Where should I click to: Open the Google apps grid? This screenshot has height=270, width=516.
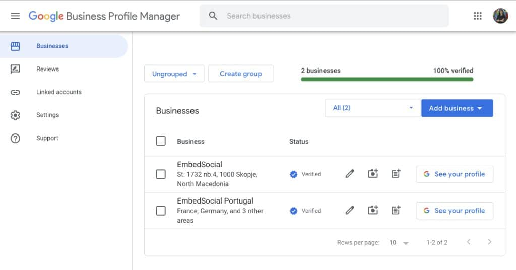478,16
